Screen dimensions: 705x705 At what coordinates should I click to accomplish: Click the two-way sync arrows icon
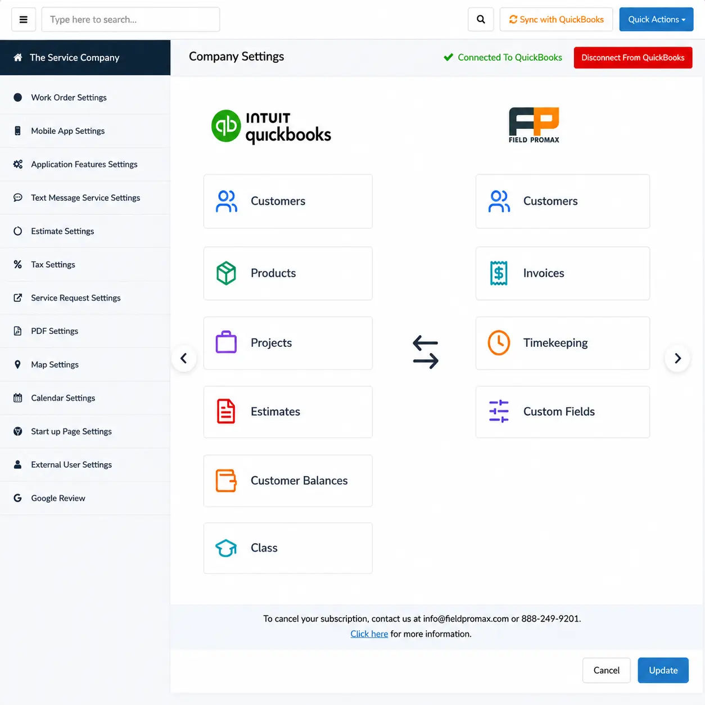[426, 352]
